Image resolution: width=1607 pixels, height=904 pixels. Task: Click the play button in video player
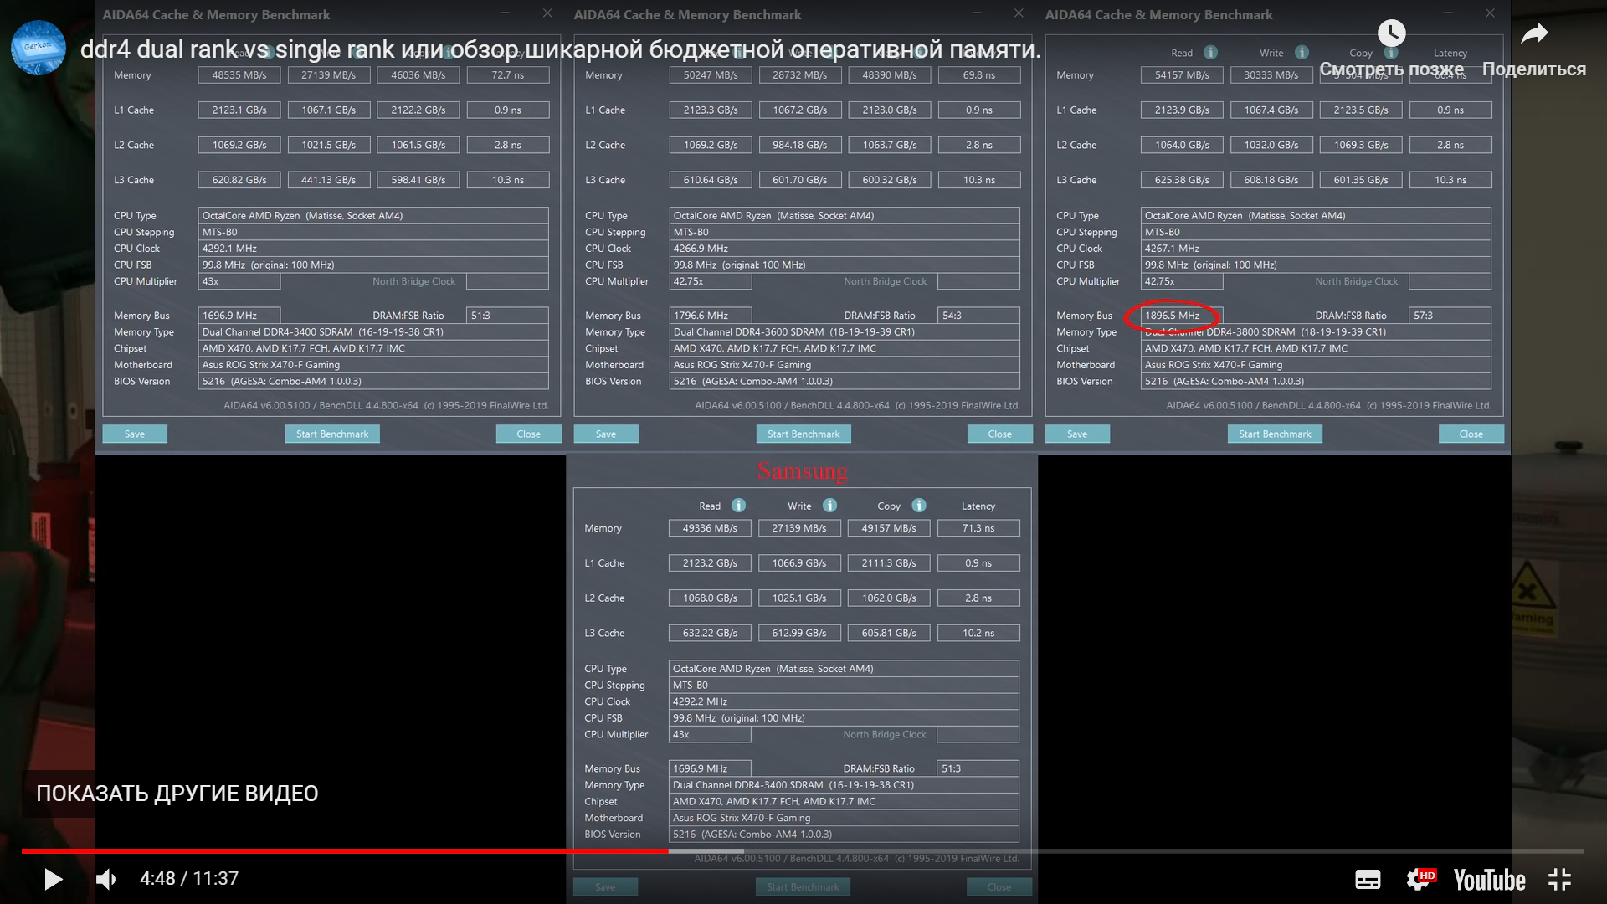click(x=53, y=879)
